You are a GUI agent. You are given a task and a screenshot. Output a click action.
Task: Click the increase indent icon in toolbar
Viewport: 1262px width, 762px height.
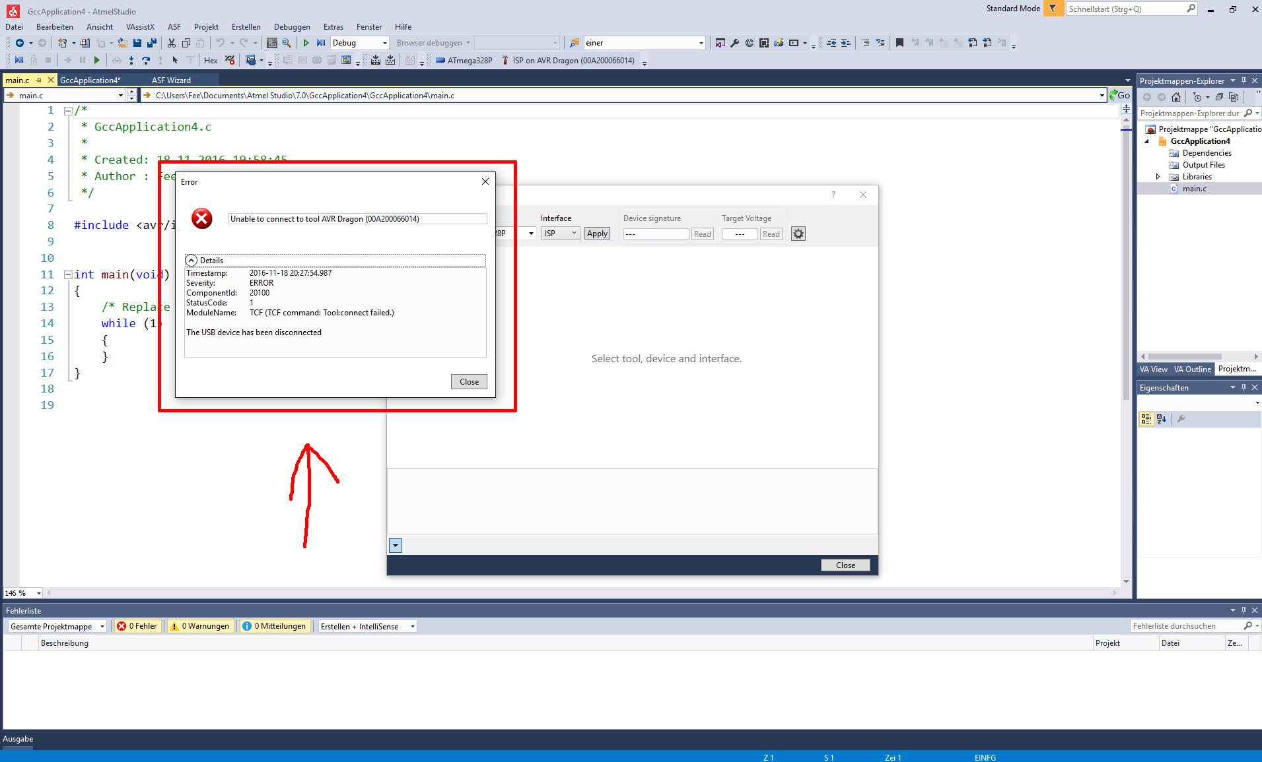[x=846, y=43]
